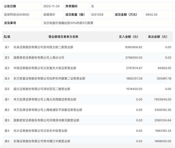Image resolution: width=175 pixels, height=148 pixels.
Task: Select buy amount 9360906.82
Action: coord(134,47)
